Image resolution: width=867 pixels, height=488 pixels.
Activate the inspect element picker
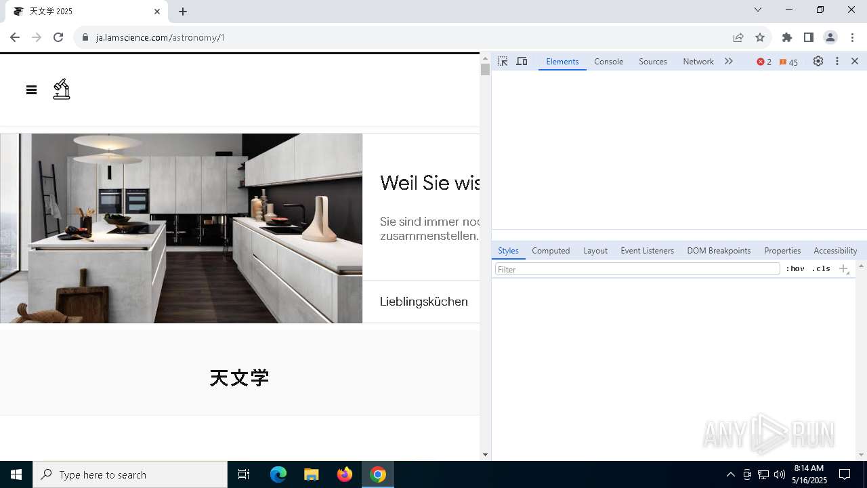click(x=503, y=61)
